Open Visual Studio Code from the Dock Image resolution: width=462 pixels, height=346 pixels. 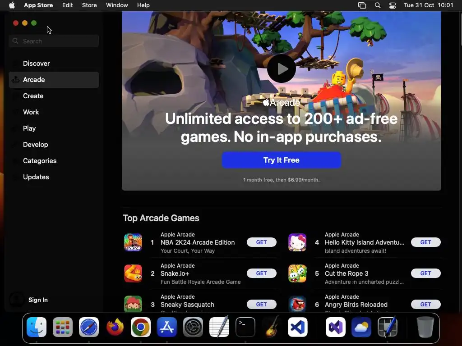(298, 327)
